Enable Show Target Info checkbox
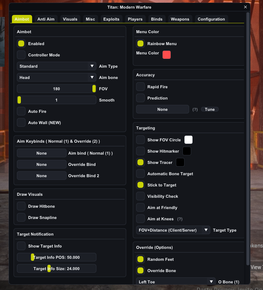The height and width of the screenshot is (290, 263). click(x=21, y=246)
